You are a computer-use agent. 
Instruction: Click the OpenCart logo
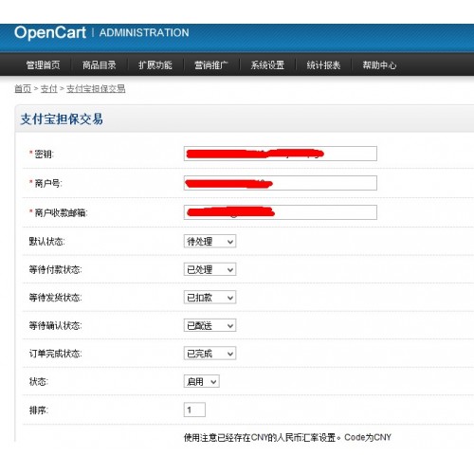(50, 33)
